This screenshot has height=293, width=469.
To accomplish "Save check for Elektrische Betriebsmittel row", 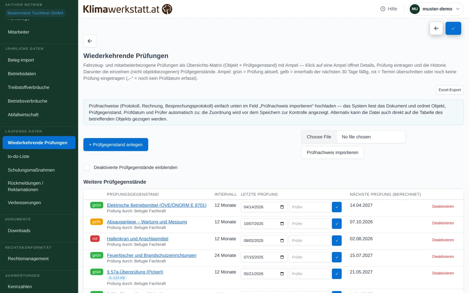I will (x=337, y=207).
